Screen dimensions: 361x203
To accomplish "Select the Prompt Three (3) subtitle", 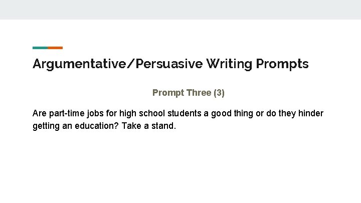I will [189, 93].
